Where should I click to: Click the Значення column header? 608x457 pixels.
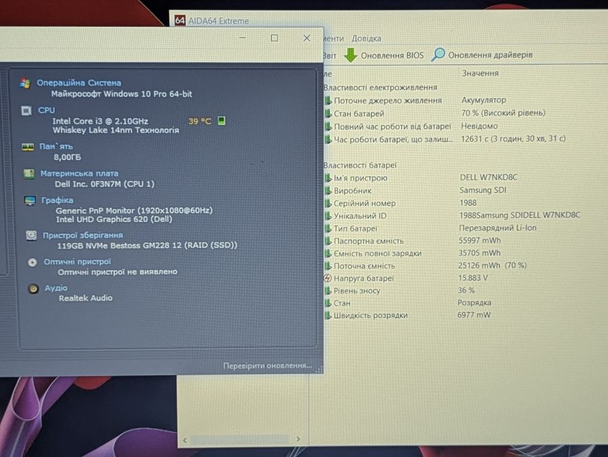pos(480,74)
